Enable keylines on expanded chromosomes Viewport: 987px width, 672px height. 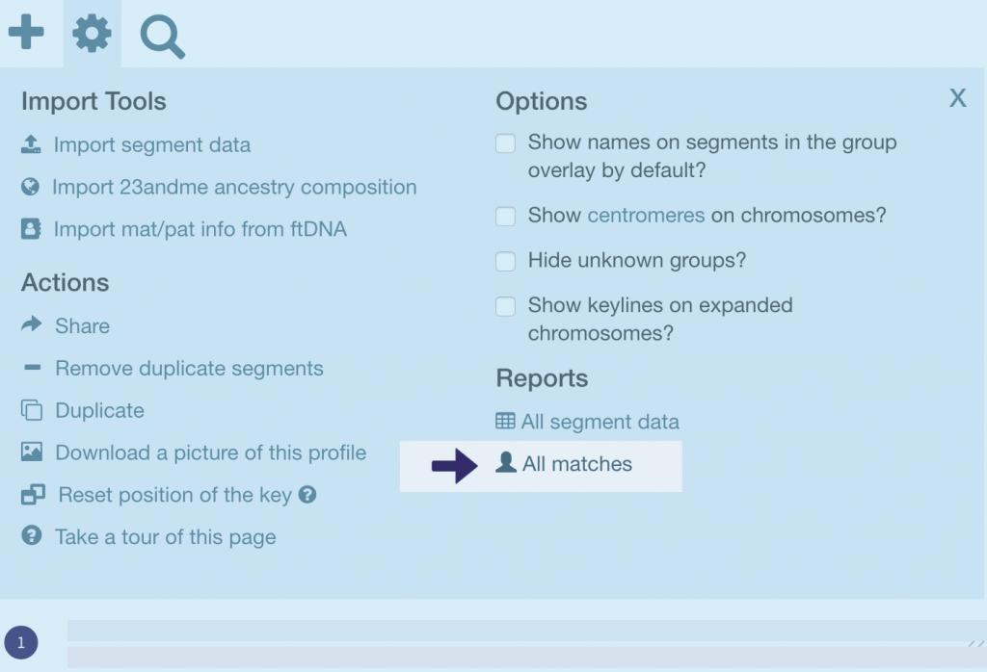tap(506, 306)
